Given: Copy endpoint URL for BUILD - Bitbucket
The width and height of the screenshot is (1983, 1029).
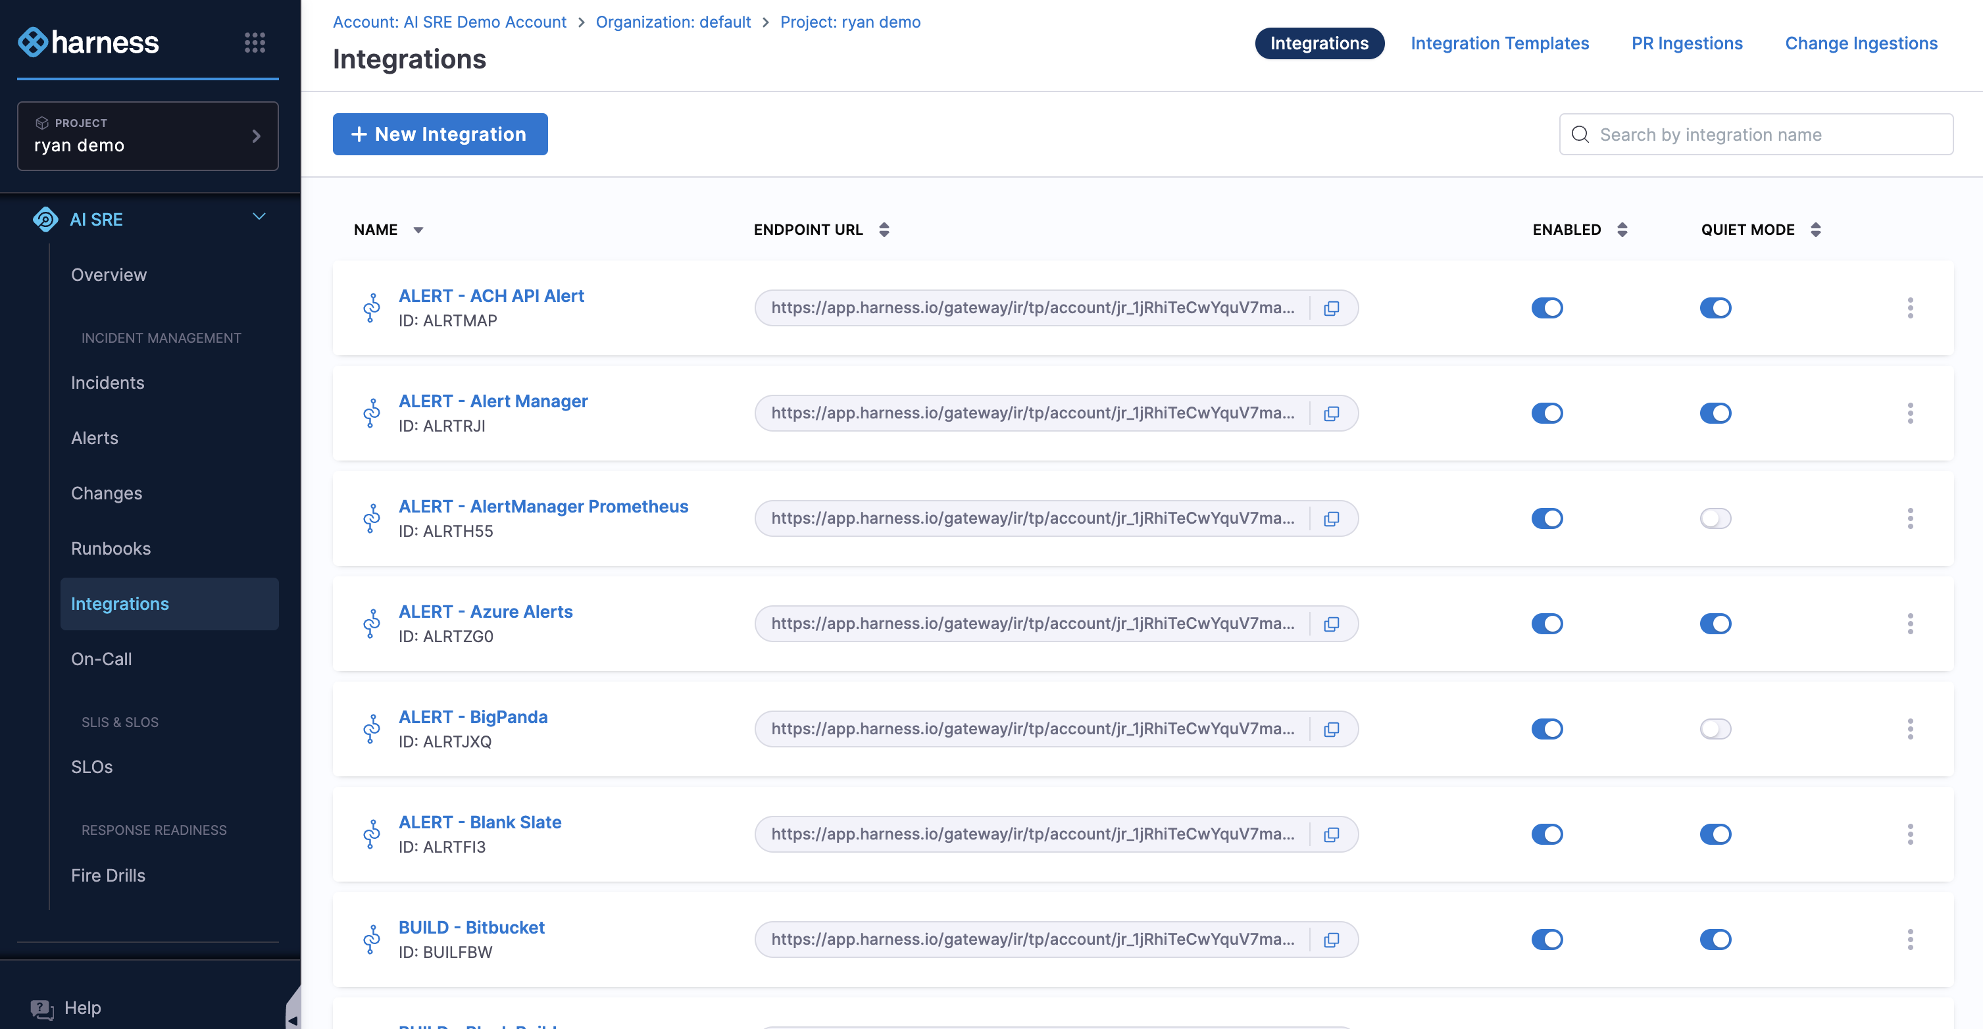Looking at the screenshot, I should pos(1331,940).
